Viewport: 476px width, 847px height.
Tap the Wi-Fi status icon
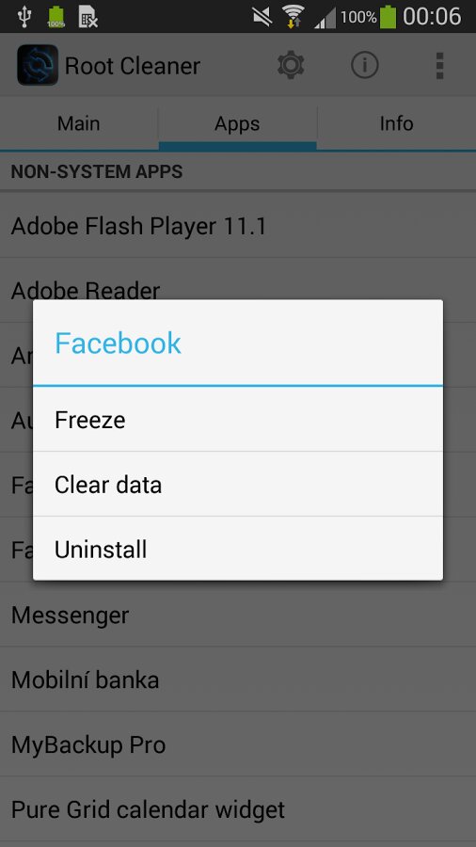point(294,16)
